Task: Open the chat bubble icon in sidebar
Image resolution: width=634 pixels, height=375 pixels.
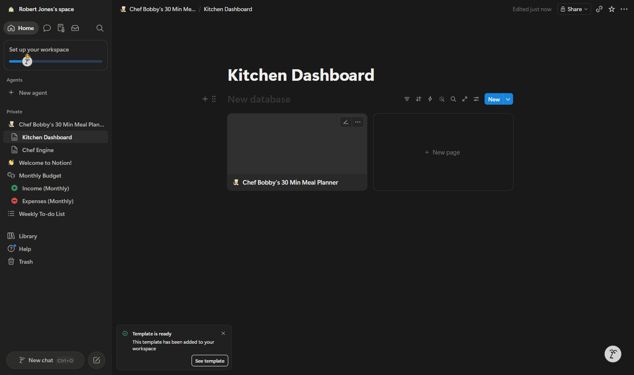Action: pyautogui.click(x=47, y=28)
